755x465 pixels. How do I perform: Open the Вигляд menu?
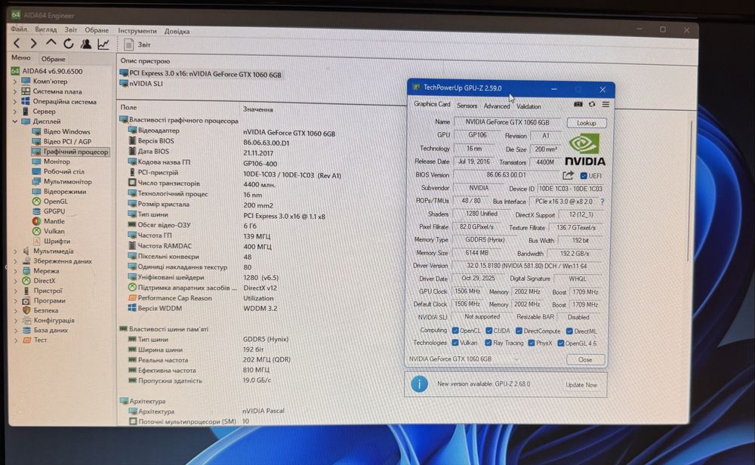[x=46, y=29]
